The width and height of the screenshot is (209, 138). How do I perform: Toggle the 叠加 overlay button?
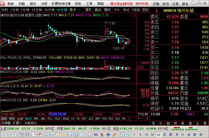tap(98, 10)
